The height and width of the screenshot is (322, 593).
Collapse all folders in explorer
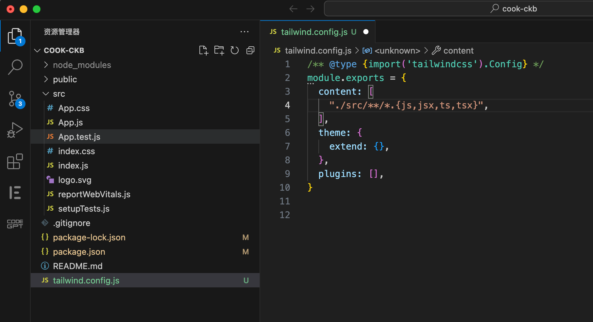tap(250, 50)
